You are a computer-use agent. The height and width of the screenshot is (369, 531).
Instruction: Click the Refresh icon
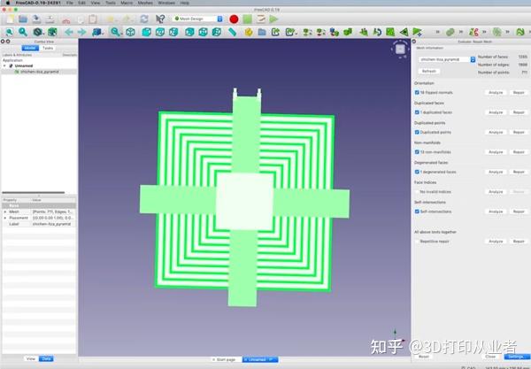click(x=144, y=19)
